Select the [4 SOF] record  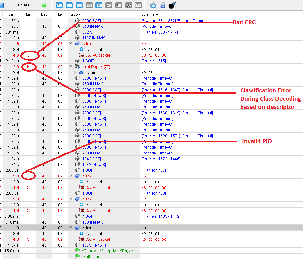click(88, 216)
